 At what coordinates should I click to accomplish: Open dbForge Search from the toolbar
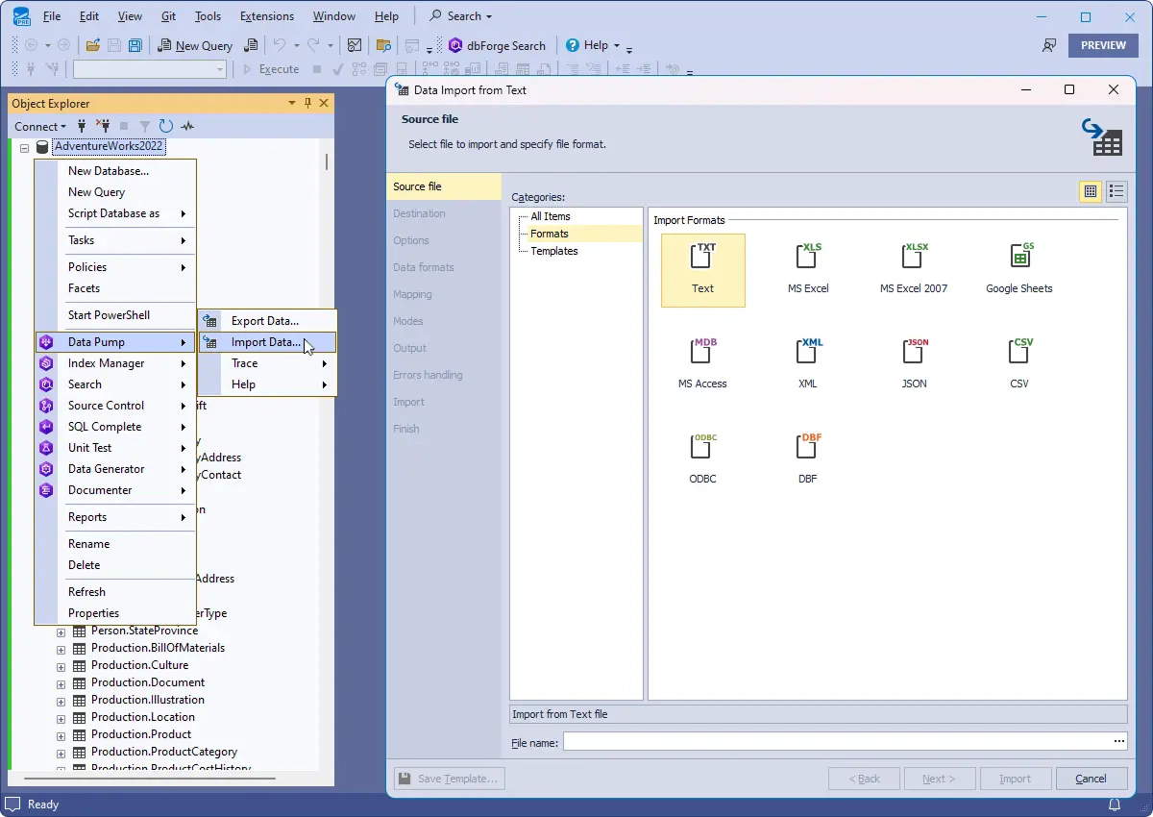(499, 45)
